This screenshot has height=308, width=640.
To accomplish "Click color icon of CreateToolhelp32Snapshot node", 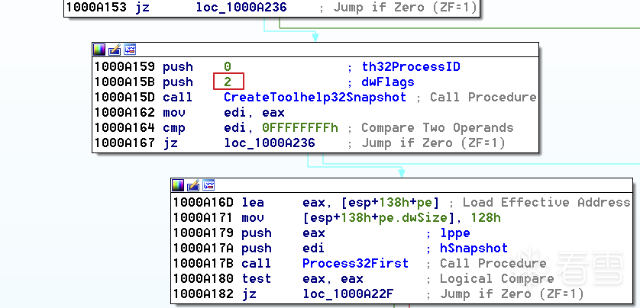I will pyautogui.click(x=99, y=50).
